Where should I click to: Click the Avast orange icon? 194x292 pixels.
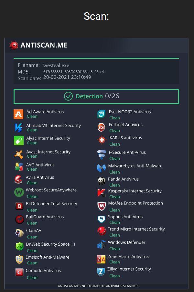click(x=19, y=154)
